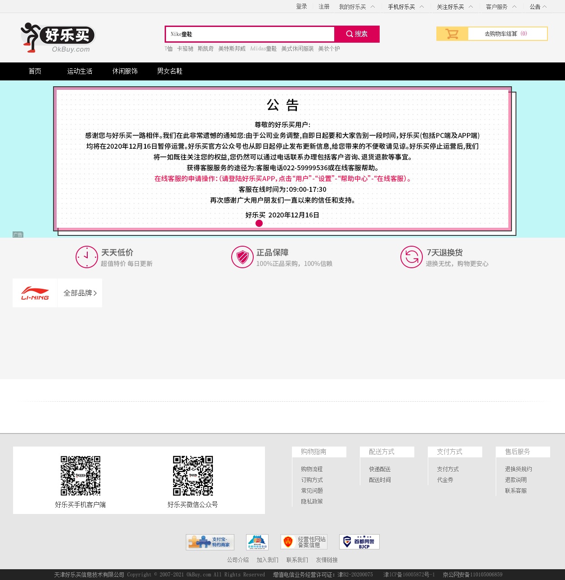Click the 美特斯邦威 hot search keyword
The width and height of the screenshot is (565, 580).
point(232,49)
